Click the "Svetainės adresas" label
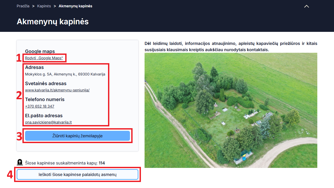 pyautogui.click(x=46, y=84)
